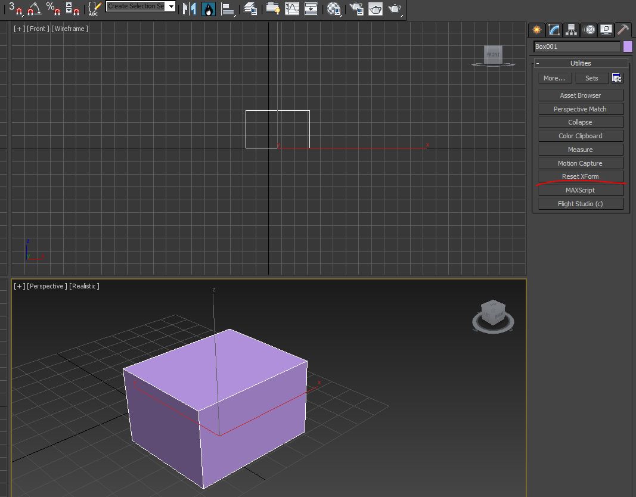Open Render Setup teapot icon

click(356, 9)
